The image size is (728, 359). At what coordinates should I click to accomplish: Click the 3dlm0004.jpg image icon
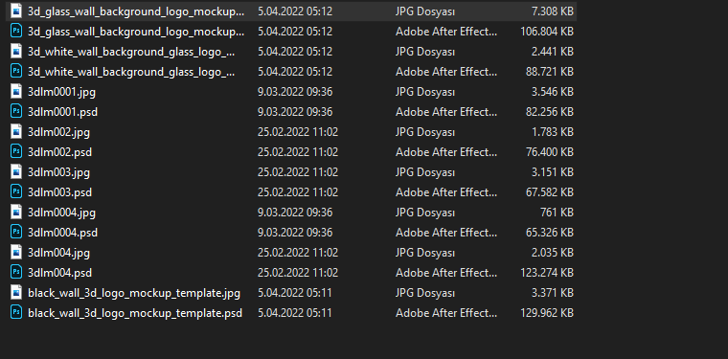pyautogui.click(x=16, y=212)
